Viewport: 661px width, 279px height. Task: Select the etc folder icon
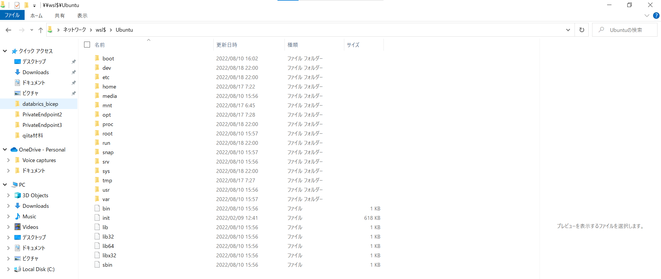[x=97, y=77]
